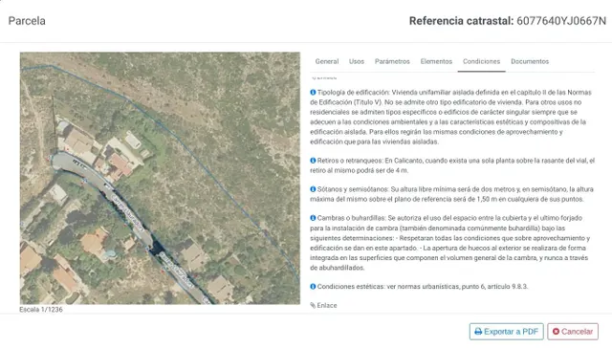Screen dimensions: 612x348
Task: Click the 'Condiciones estéticas' paragraph text
Action: click(x=423, y=287)
